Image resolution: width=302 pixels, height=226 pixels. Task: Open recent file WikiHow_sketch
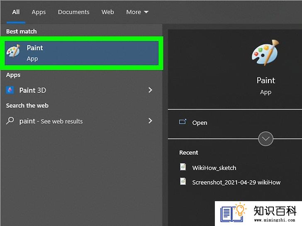214,168
